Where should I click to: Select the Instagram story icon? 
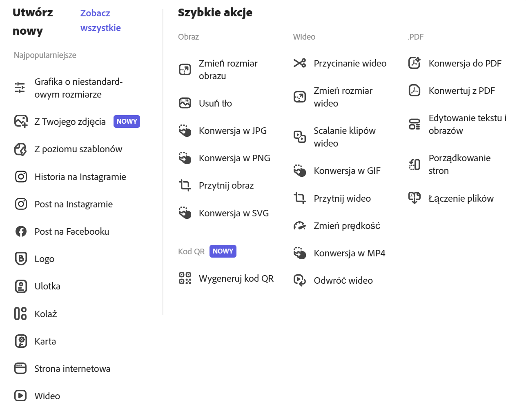[21, 177]
